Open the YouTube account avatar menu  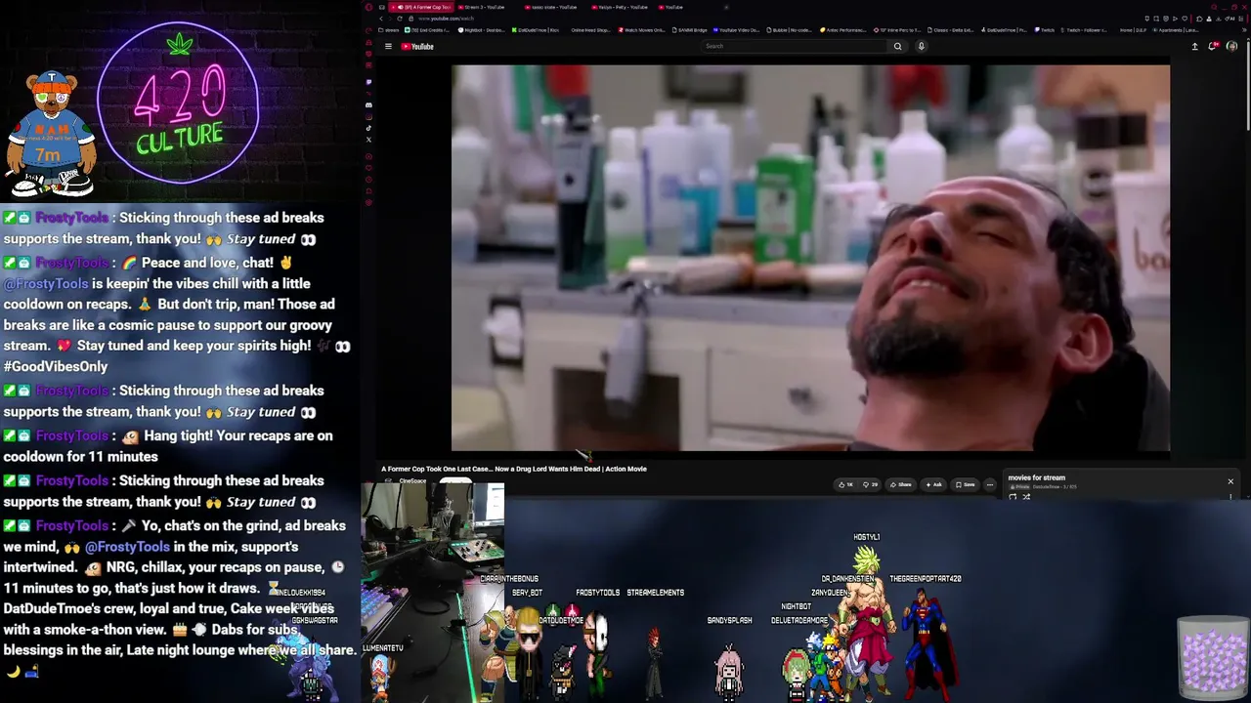click(x=1231, y=46)
